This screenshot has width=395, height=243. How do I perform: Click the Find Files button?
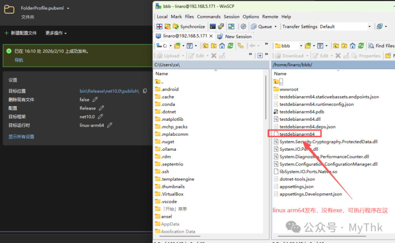pyautogui.click(x=381, y=46)
